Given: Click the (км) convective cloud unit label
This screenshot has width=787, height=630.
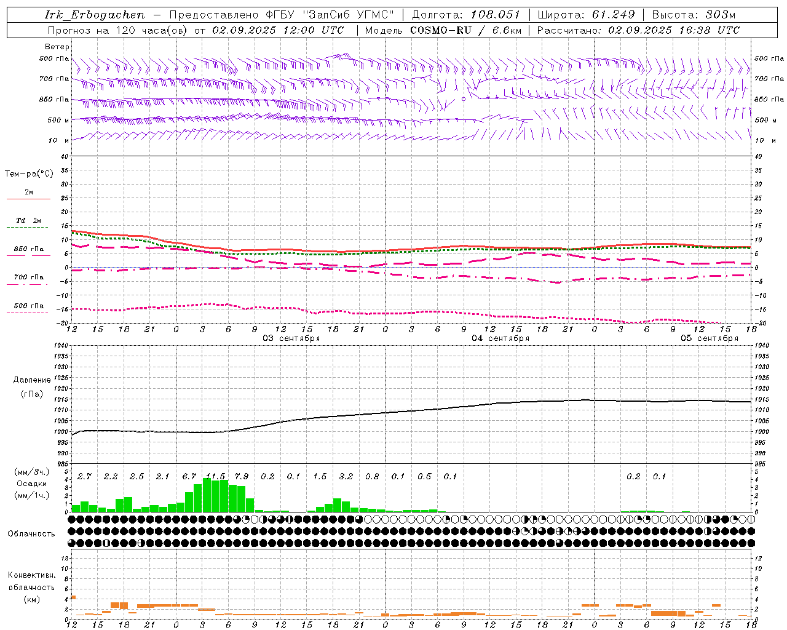Looking at the screenshot, I should [x=31, y=599].
